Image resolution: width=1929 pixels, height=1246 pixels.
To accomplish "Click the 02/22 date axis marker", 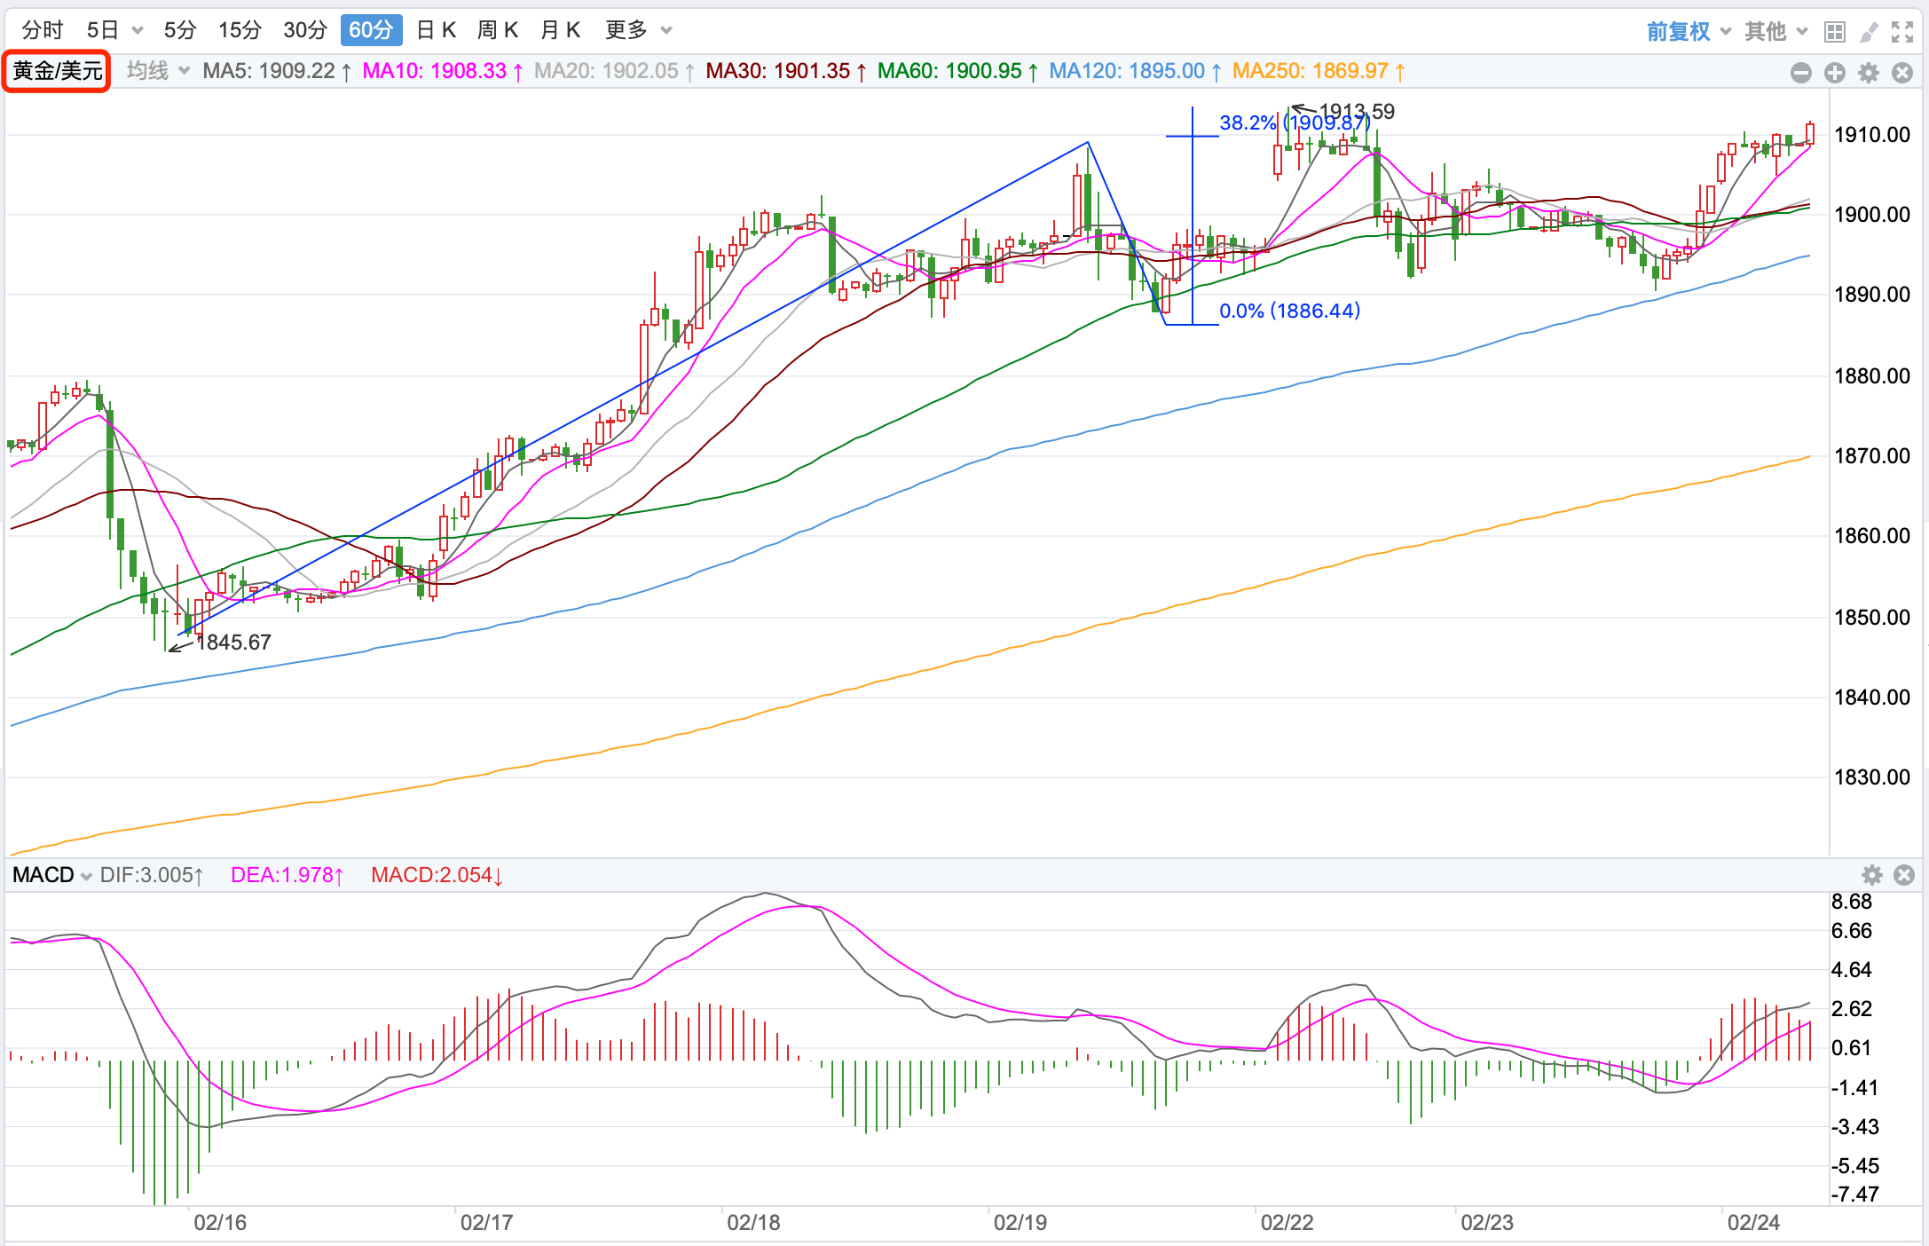I will click(x=1287, y=1223).
